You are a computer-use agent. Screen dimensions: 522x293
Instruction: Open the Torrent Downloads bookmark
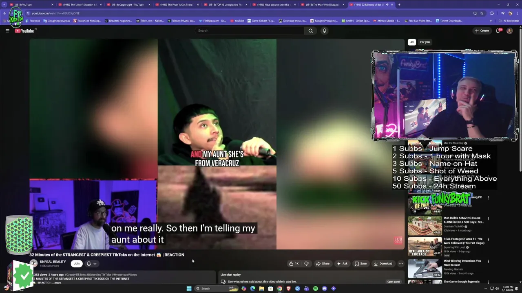coord(449,21)
